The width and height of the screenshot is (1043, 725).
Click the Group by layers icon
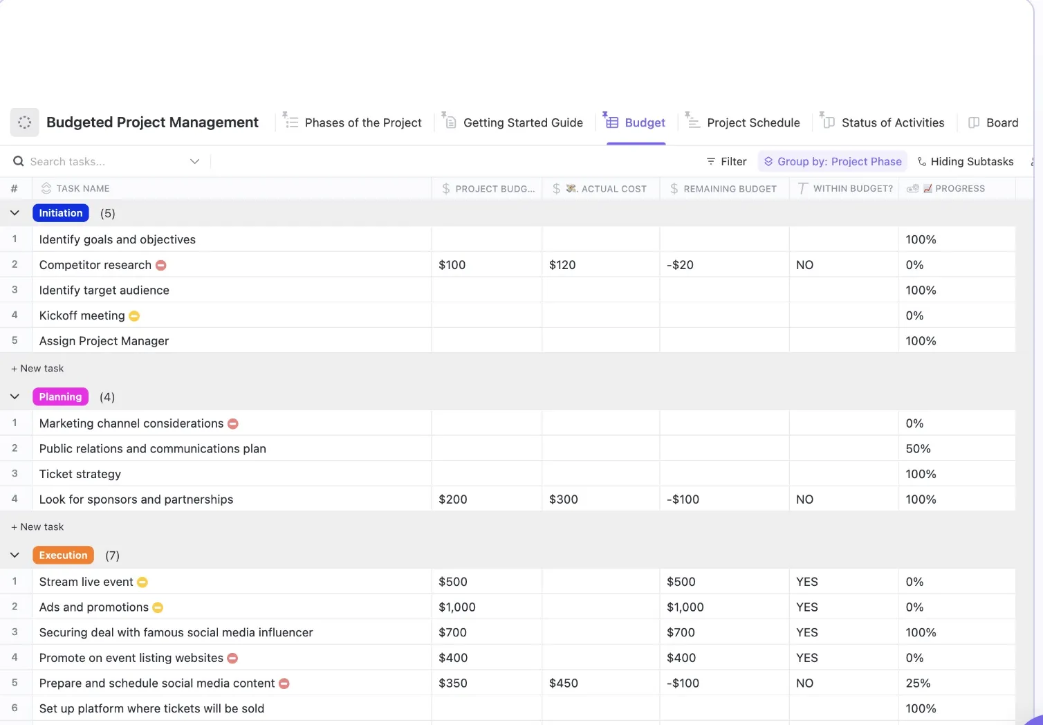click(x=768, y=161)
